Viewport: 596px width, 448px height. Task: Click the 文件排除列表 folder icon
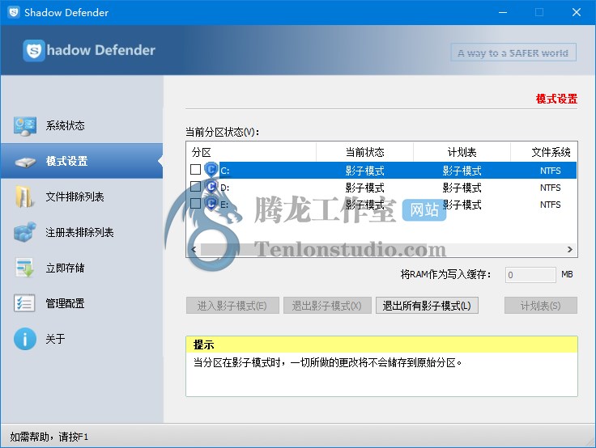(24, 197)
